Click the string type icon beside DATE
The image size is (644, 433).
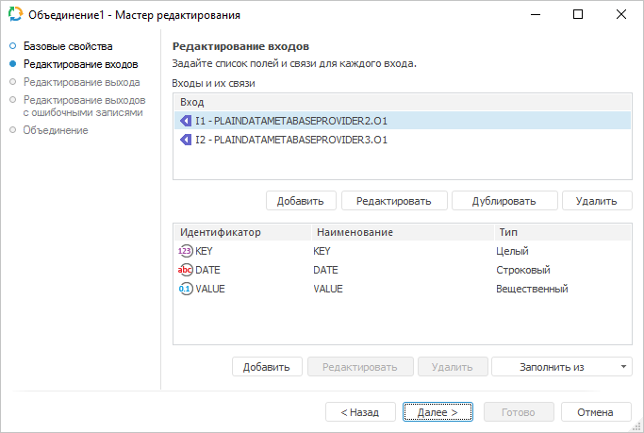[185, 270]
